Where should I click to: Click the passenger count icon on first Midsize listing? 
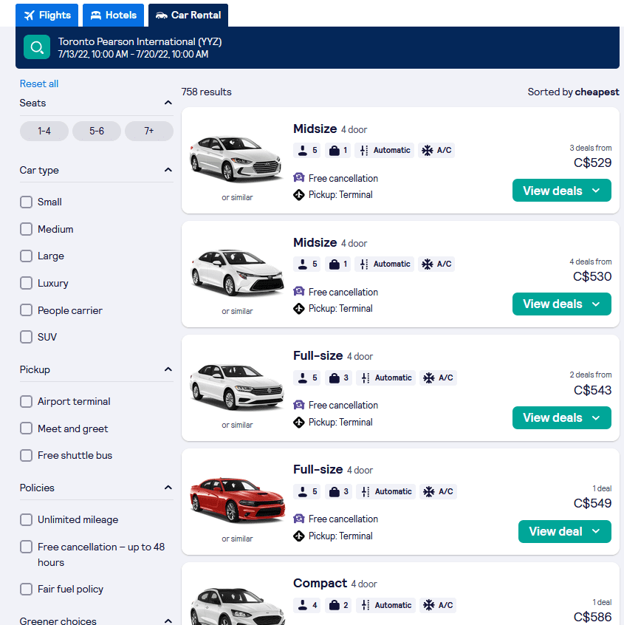point(302,150)
